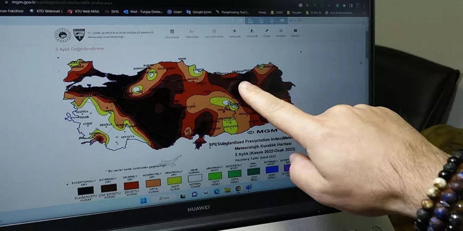
Task: Open the Google Çeviri bookmark
Action: coord(200,12)
